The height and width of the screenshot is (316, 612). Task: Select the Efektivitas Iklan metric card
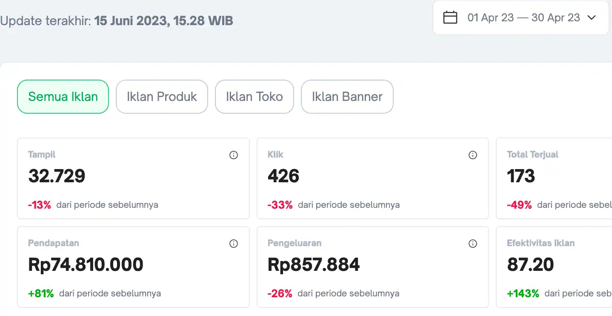tap(553, 267)
